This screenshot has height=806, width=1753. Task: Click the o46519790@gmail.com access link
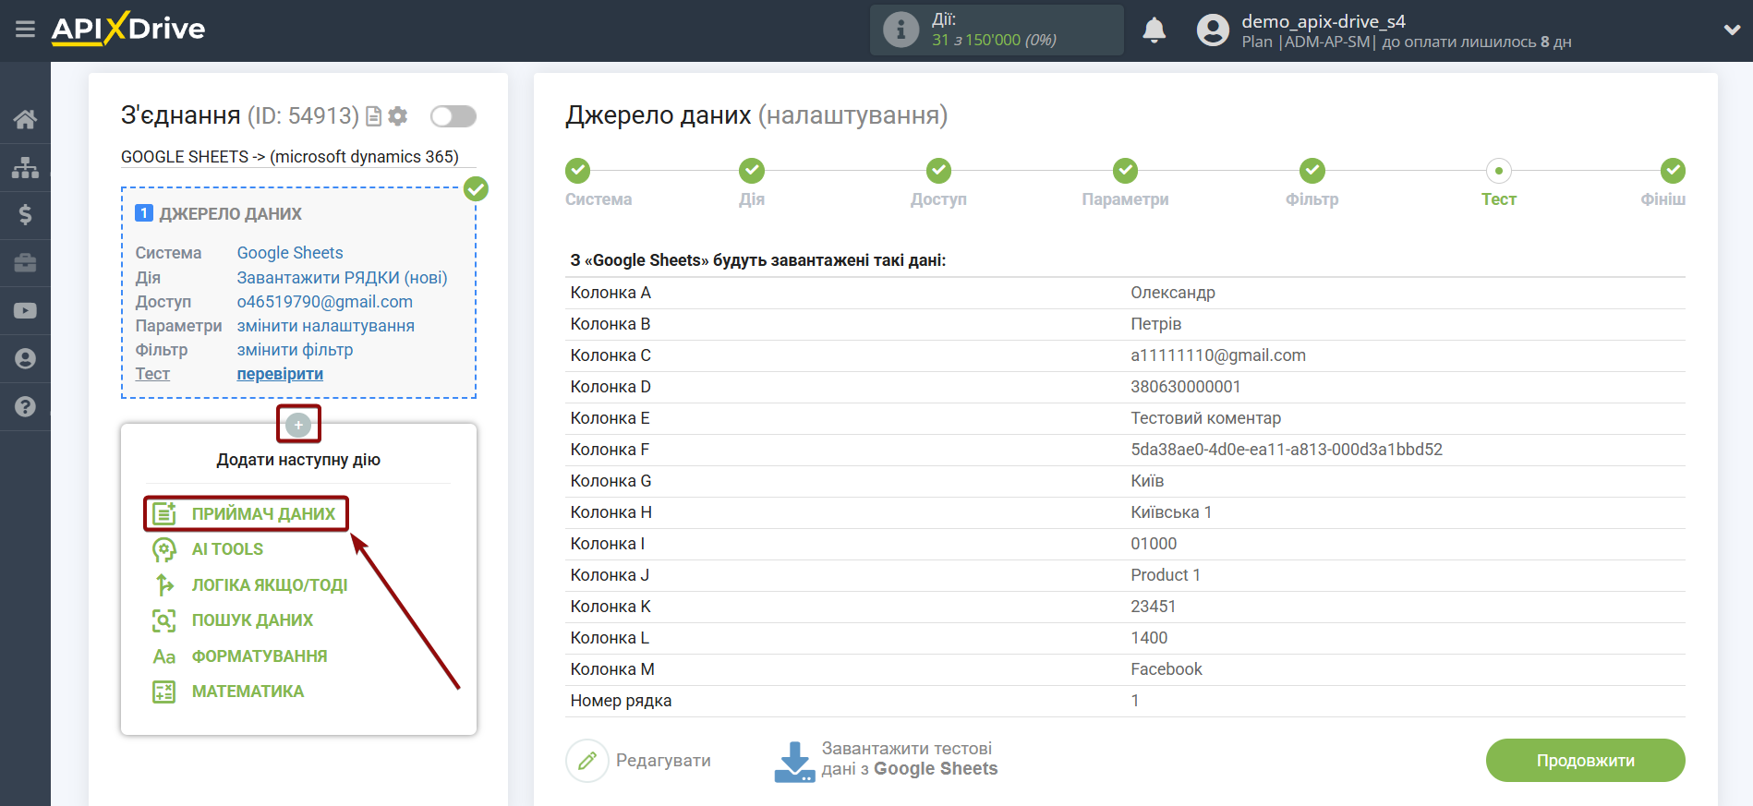325,302
